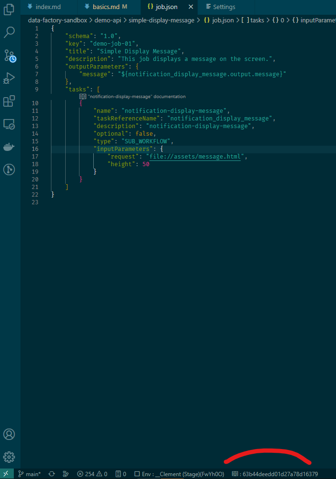Open the Extensions view
Image resolution: width=336 pixels, height=479 pixels.
pos(10,101)
